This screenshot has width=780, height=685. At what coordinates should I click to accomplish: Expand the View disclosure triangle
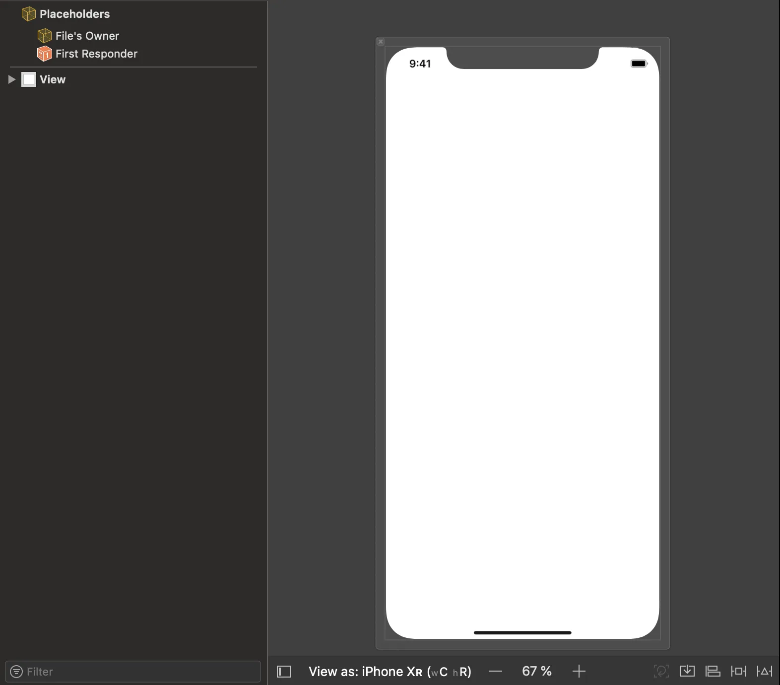12,79
